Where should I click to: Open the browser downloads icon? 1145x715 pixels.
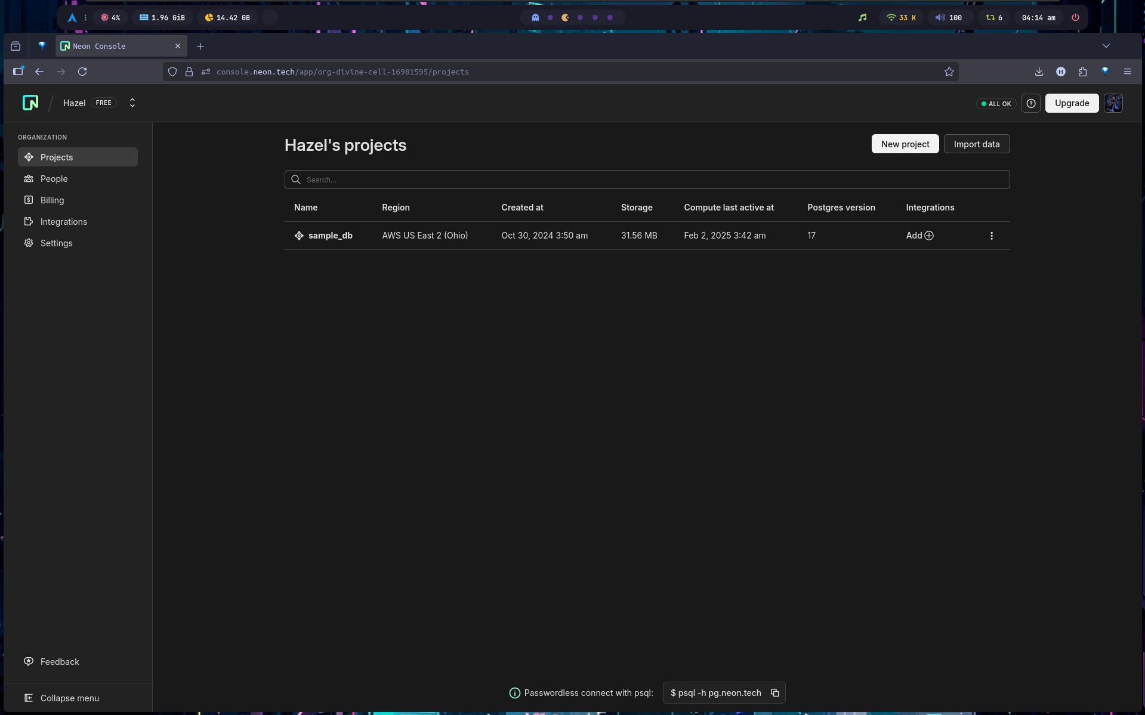(x=1039, y=72)
